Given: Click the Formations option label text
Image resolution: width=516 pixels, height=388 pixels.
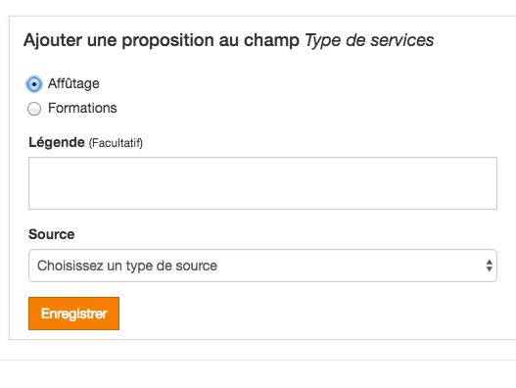Looking at the screenshot, I should [82, 108].
